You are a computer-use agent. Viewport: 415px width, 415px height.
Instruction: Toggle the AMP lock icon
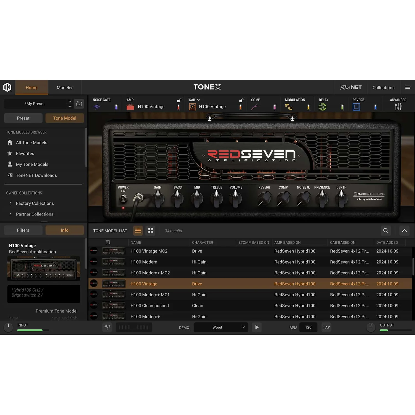pos(179,100)
